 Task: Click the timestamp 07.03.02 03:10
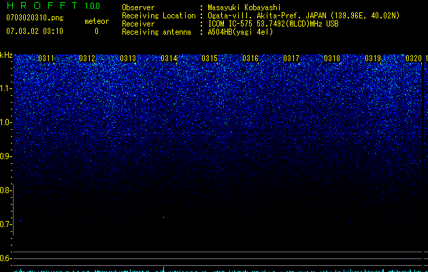tap(35, 31)
